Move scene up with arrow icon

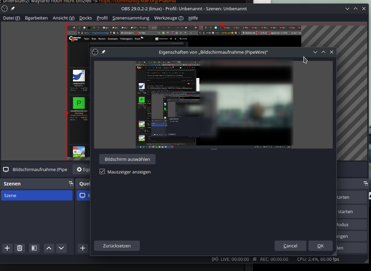click(x=49, y=248)
